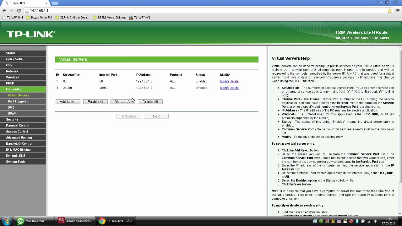Bookmark this page with the star icon

tap(390, 11)
